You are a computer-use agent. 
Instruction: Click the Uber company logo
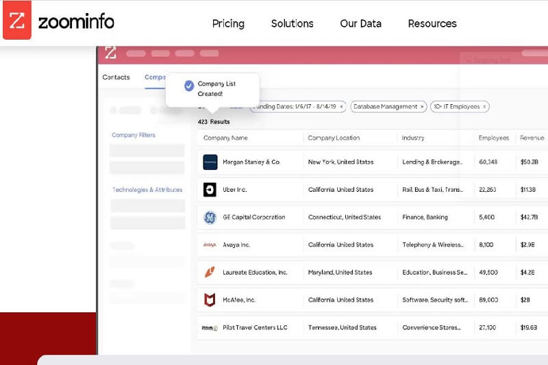coord(210,190)
